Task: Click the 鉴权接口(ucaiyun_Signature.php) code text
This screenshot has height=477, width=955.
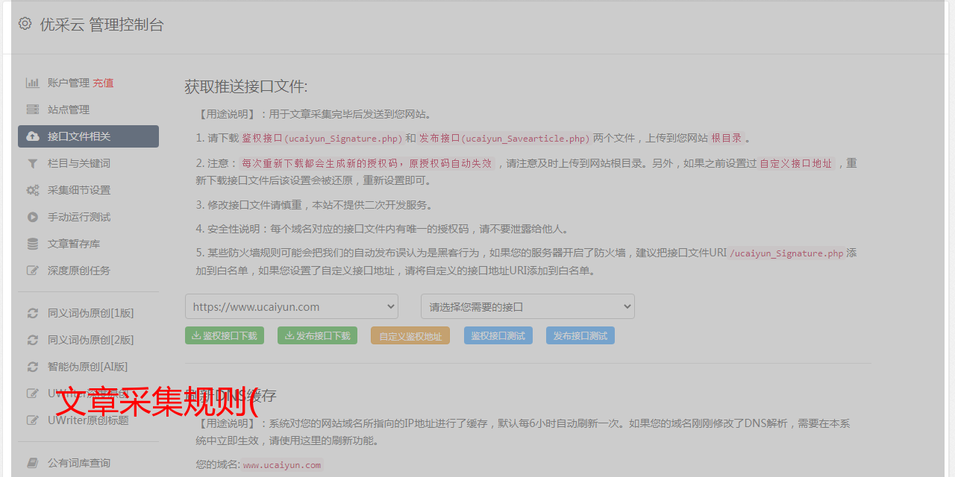Action: (322, 138)
